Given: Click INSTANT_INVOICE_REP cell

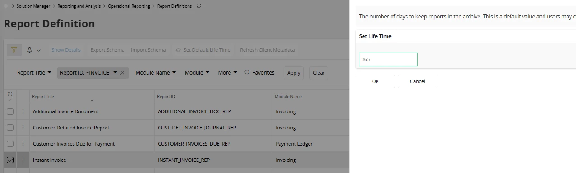Looking at the screenshot, I should pos(213,160).
